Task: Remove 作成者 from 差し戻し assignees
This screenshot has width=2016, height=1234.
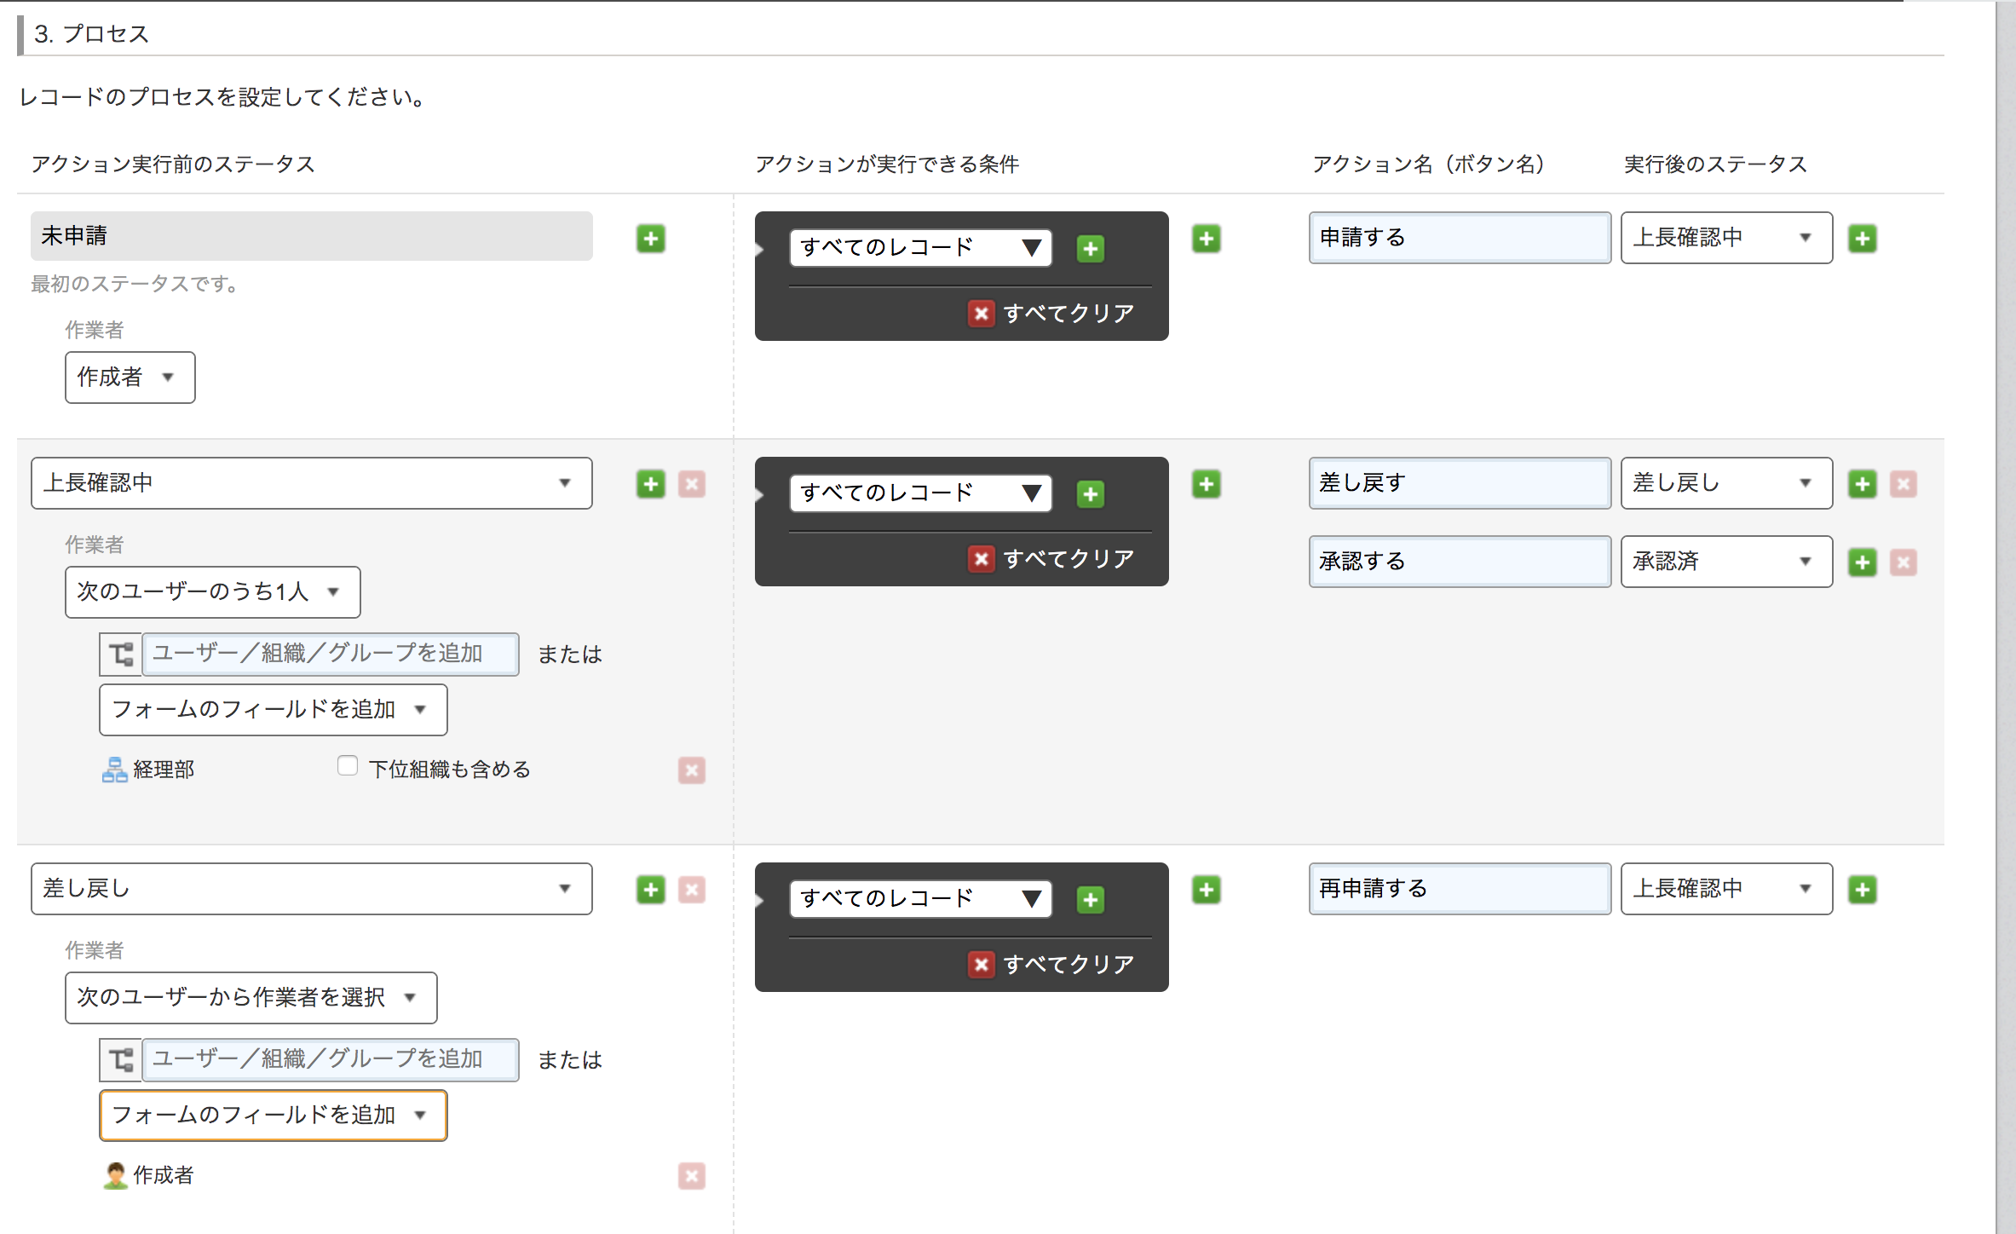Action: click(x=692, y=1176)
